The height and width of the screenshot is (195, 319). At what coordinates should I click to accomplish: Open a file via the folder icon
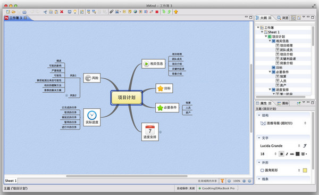point(14,12)
